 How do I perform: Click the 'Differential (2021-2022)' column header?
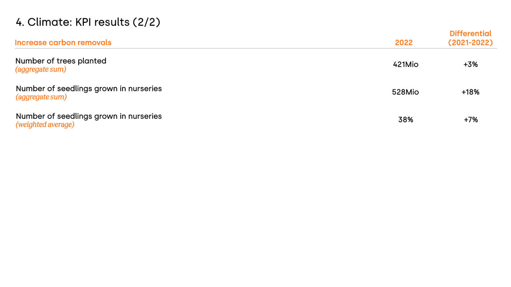[x=470, y=38]
